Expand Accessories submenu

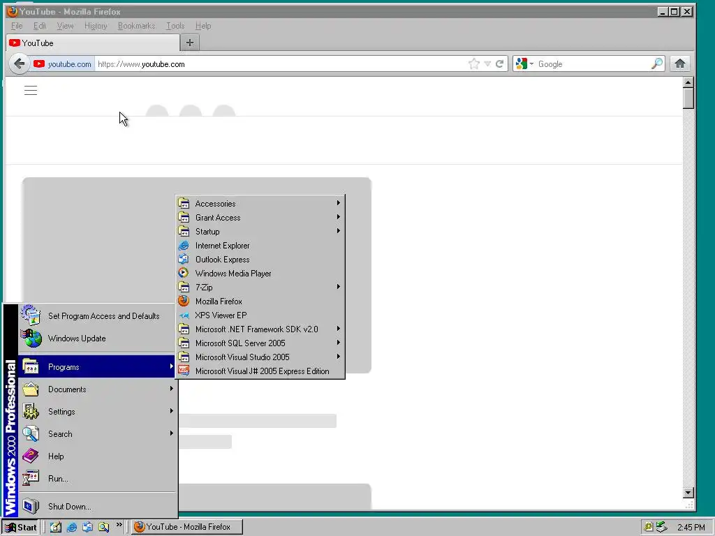click(260, 204)
